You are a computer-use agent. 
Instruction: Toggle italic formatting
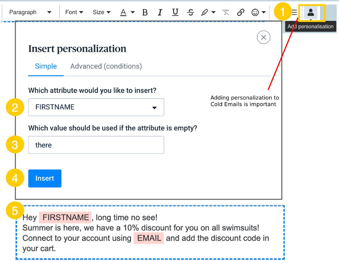tap(160, 12)
